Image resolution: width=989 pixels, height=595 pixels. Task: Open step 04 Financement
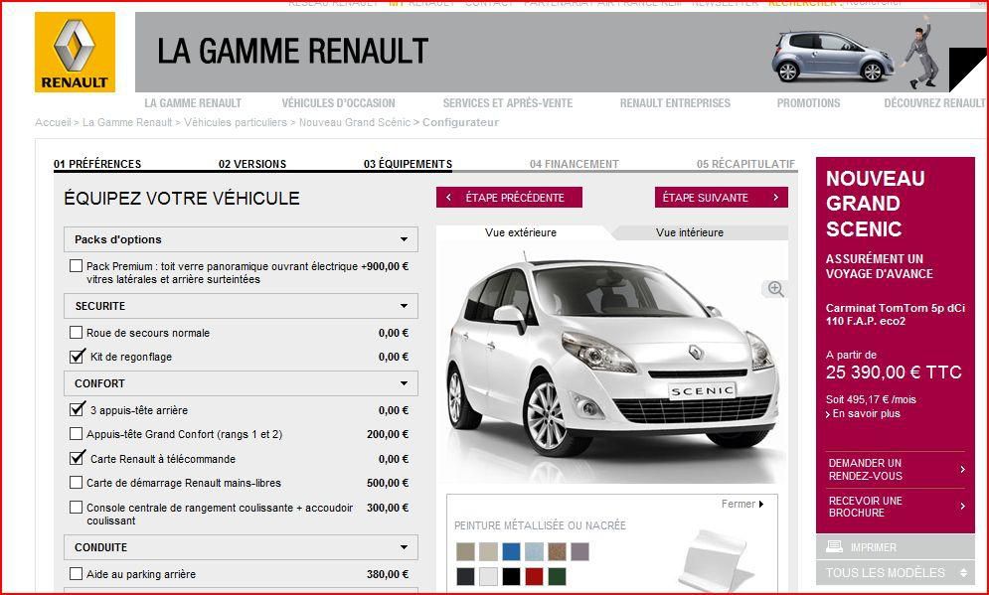click(x=574, y=164)
